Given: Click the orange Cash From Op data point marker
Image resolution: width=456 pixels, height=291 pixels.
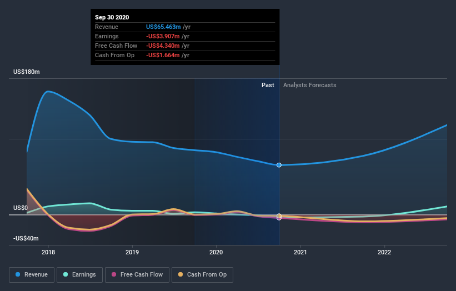Looking at the screenshot, I should click(x=279, y=215).
